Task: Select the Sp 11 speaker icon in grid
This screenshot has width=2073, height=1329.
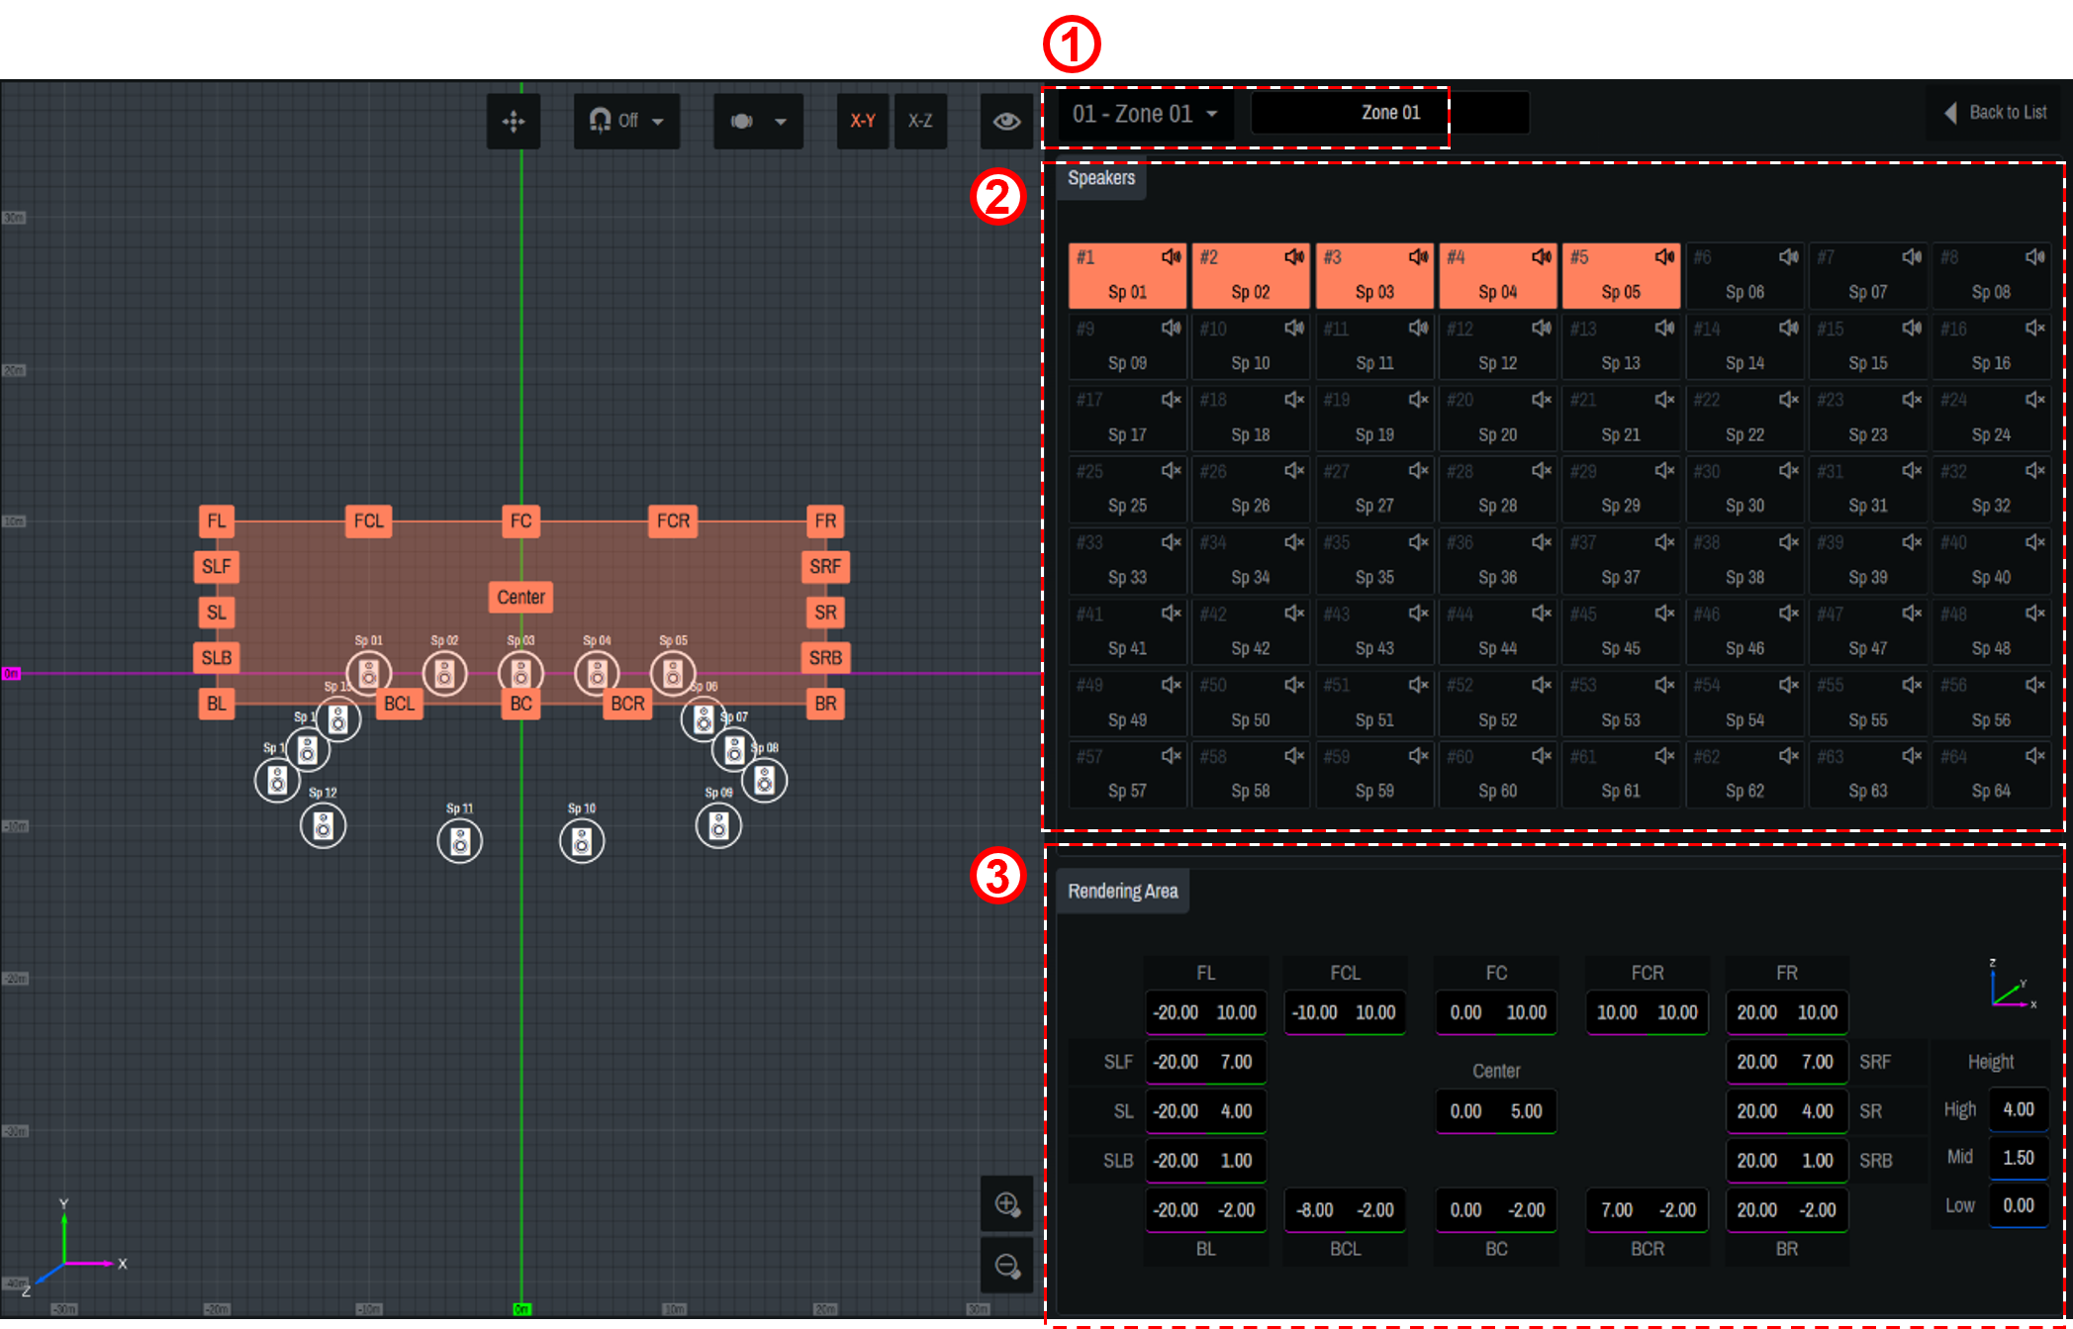Action: coord(460,842)
